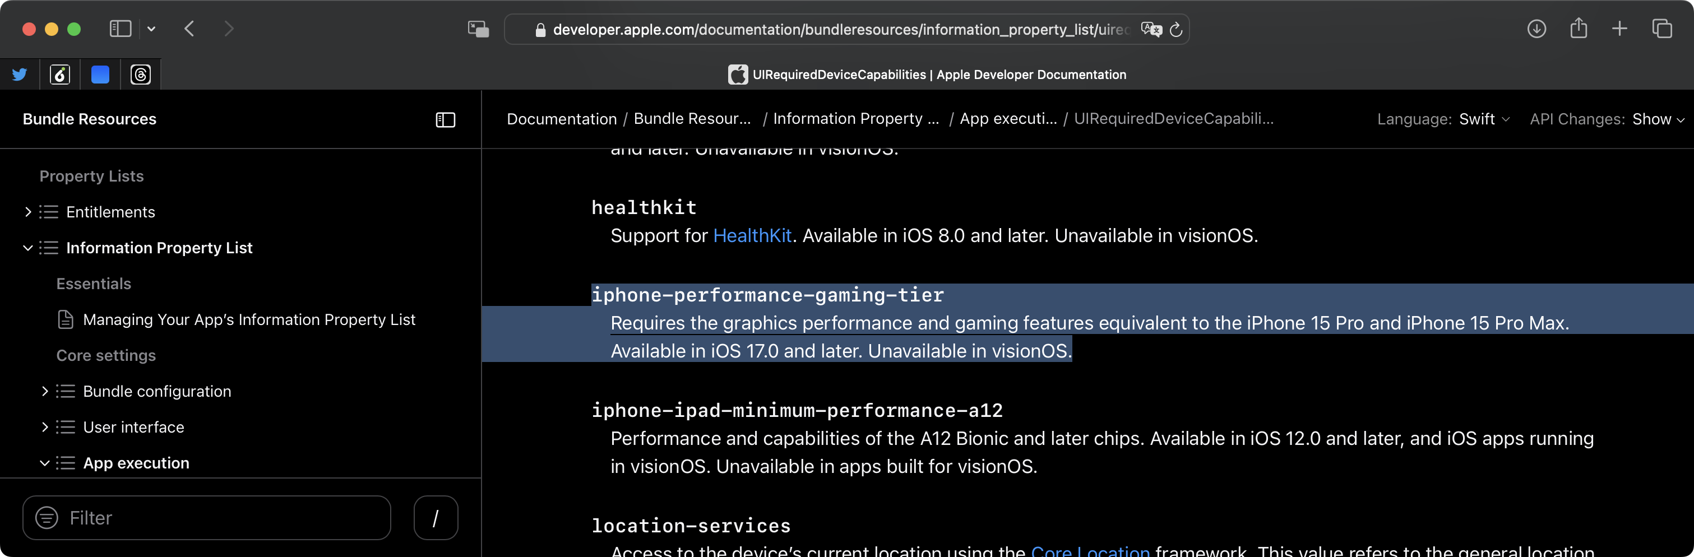Open a new tab with plus button
1694x557 pixels.
[x=1619, y=29]
